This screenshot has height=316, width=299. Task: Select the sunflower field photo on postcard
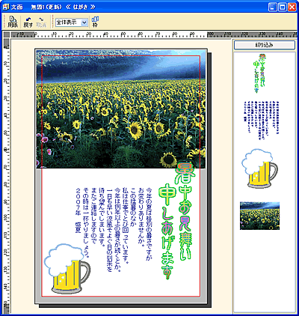tap(121, 109)
